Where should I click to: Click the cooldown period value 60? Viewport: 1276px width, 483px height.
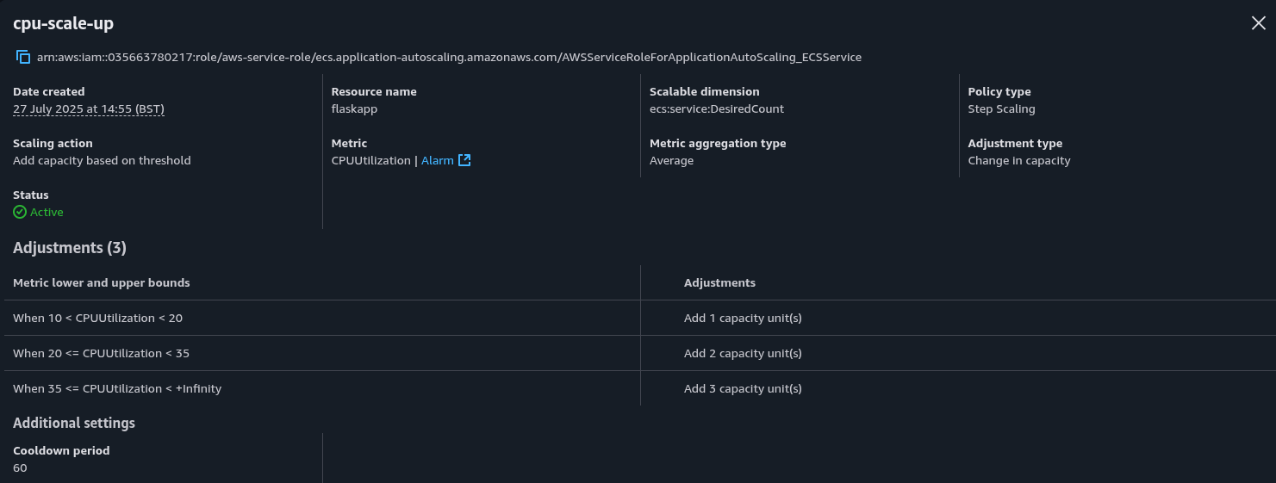[20, 468]
